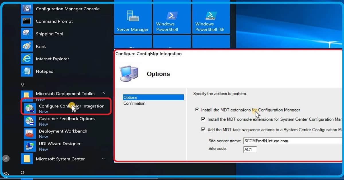The width and height of the screenshot is (344, 180).
Task: Click the Configure ConfigMgr Integration window title
Action: click(148, 53)
